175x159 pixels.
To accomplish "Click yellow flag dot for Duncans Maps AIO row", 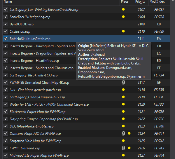I will [129, 133].
